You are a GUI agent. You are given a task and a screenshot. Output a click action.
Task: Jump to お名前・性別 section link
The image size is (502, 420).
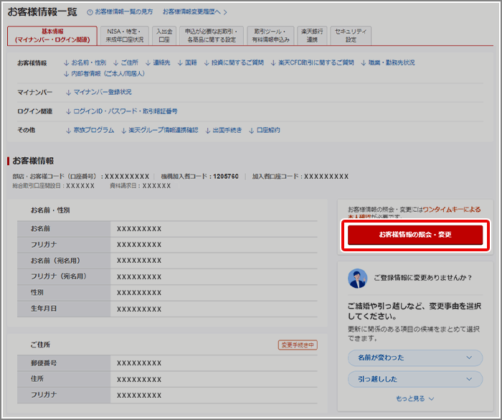[85, 62]
